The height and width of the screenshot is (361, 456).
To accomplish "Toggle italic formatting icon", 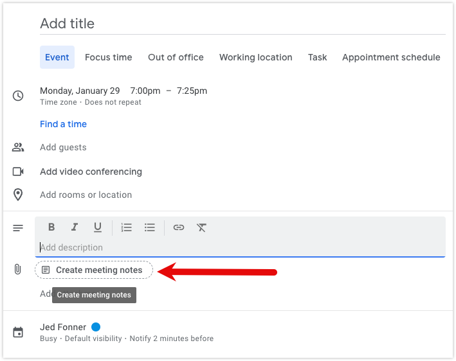I will [75, 227].
